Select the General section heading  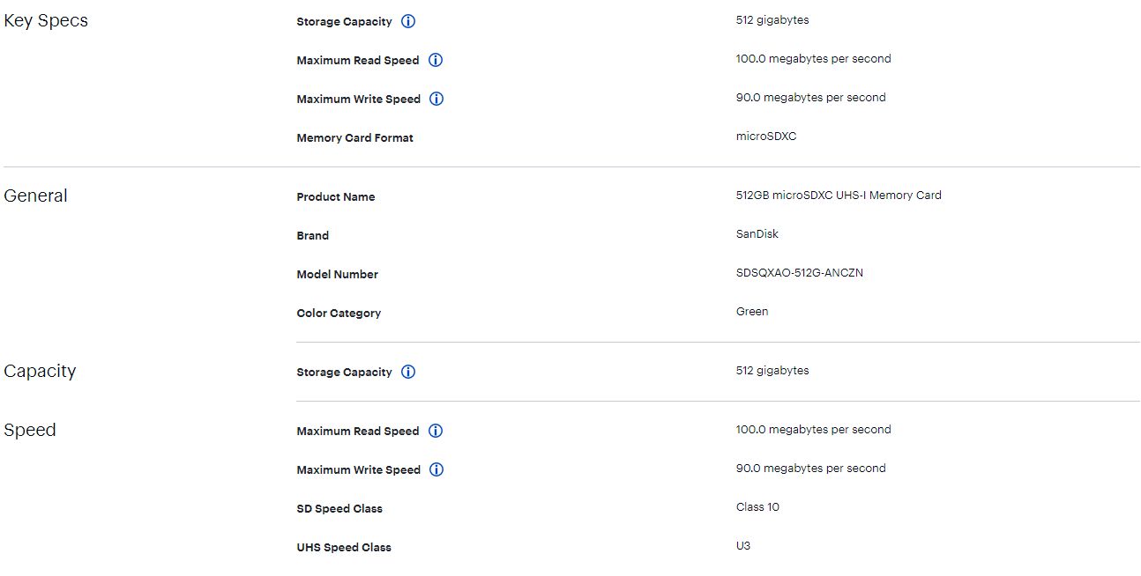pos(36,196)
